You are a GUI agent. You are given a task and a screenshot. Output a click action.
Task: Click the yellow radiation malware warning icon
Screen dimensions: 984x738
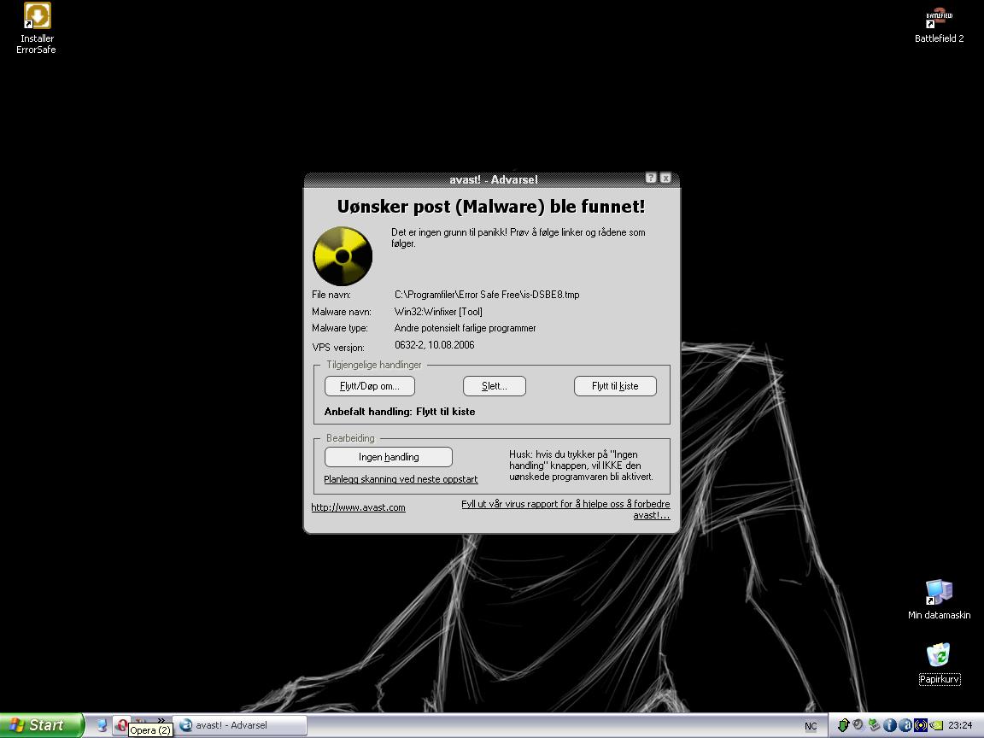tap(343, 256)
